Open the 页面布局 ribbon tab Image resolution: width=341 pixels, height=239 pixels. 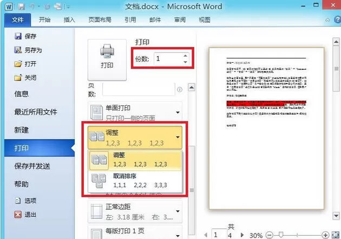coord(100,20)
